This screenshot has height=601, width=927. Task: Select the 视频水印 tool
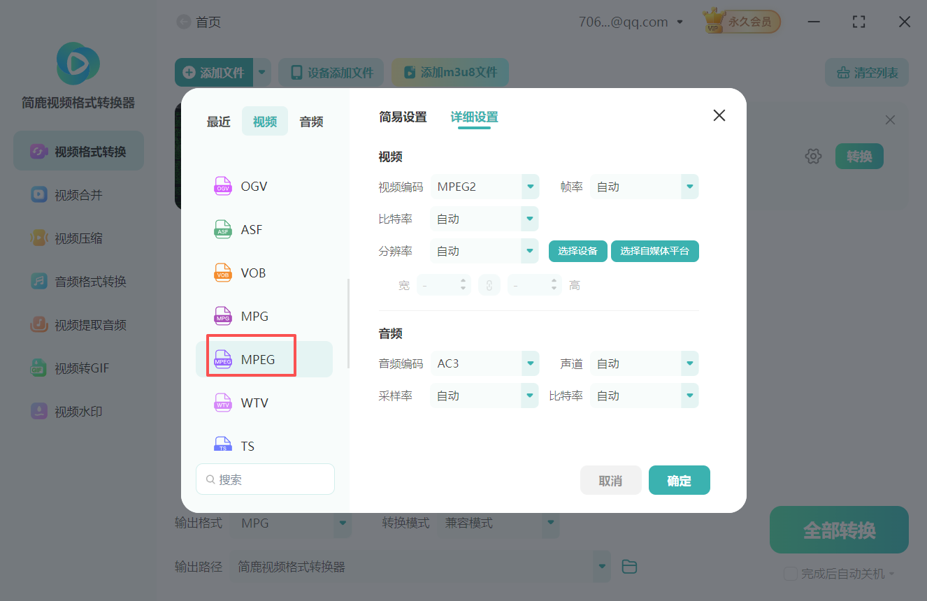click(x=77, y=411)
